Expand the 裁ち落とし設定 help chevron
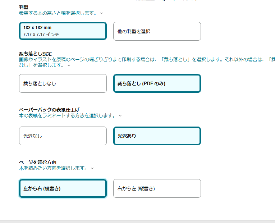This screenshot has width=275, height=224. pos(69,65)
